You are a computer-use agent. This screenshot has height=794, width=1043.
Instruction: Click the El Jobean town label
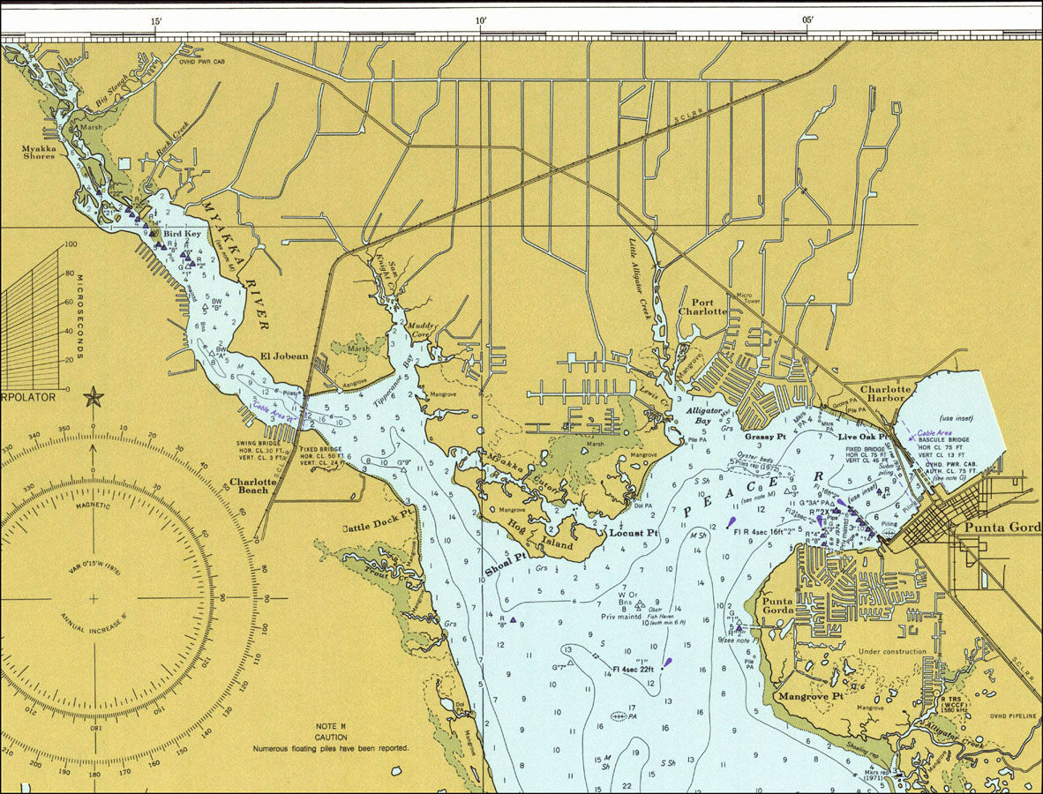[x=284, y=356]
